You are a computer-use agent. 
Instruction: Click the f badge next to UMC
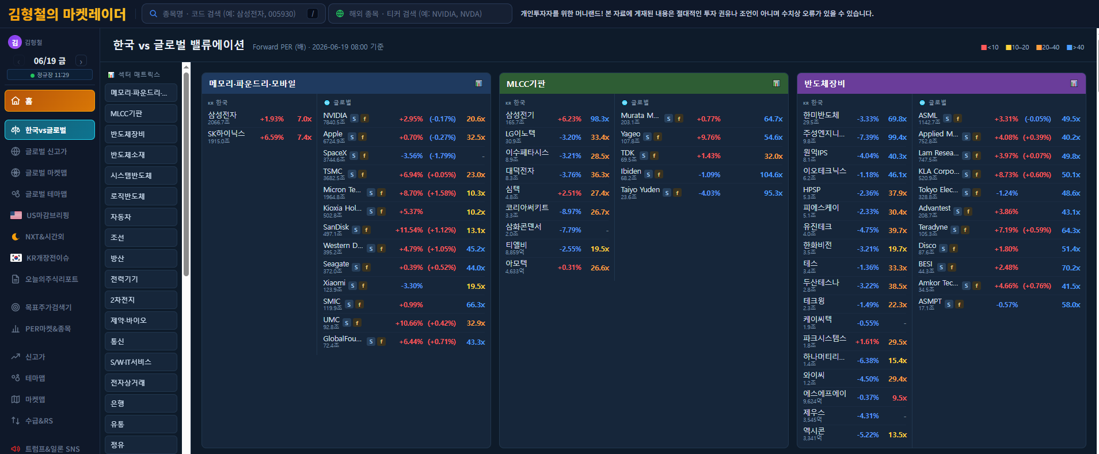click(x=357, y=323)
